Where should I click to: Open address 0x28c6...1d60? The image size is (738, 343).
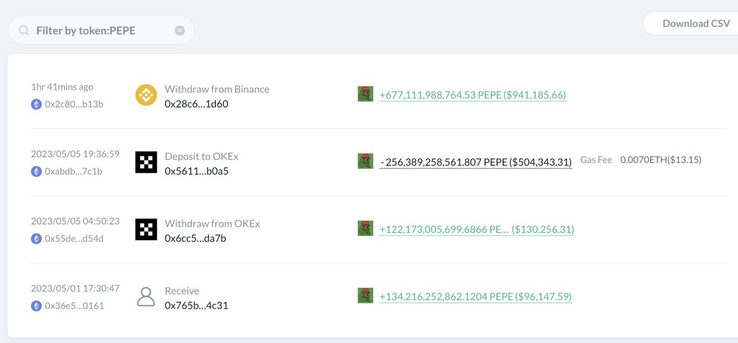point(196,104)
